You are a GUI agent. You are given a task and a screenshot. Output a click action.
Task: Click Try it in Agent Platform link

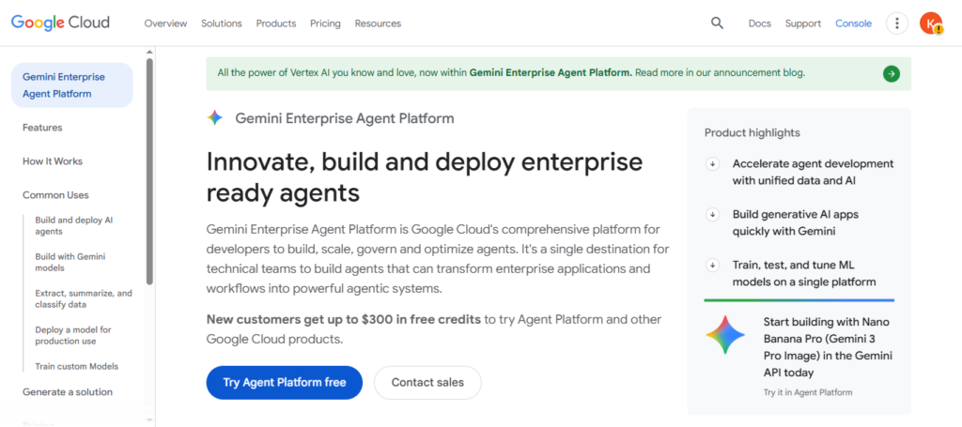pos(807,392)
